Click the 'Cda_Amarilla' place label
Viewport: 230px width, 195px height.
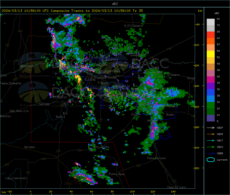tap(19, 111)
